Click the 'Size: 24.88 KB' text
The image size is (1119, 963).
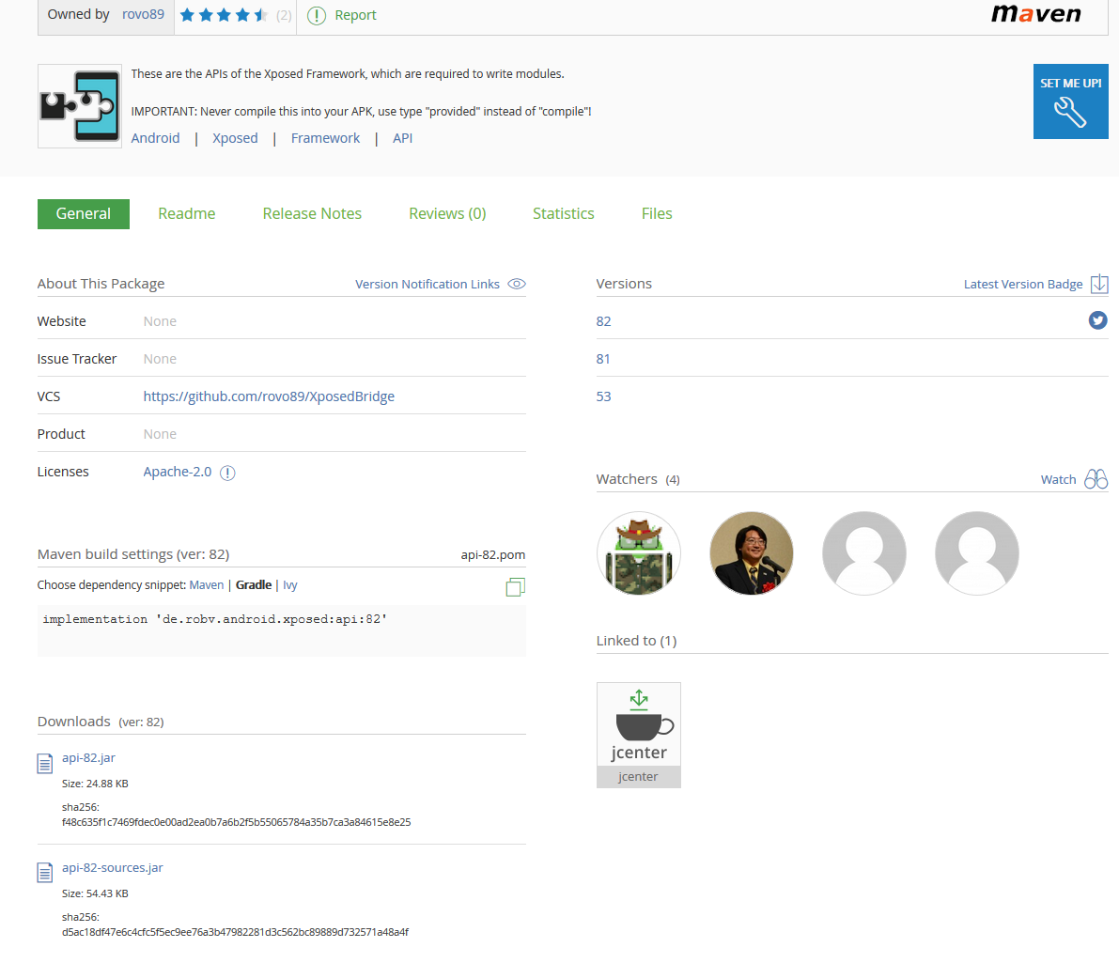(x=95, y=784)
